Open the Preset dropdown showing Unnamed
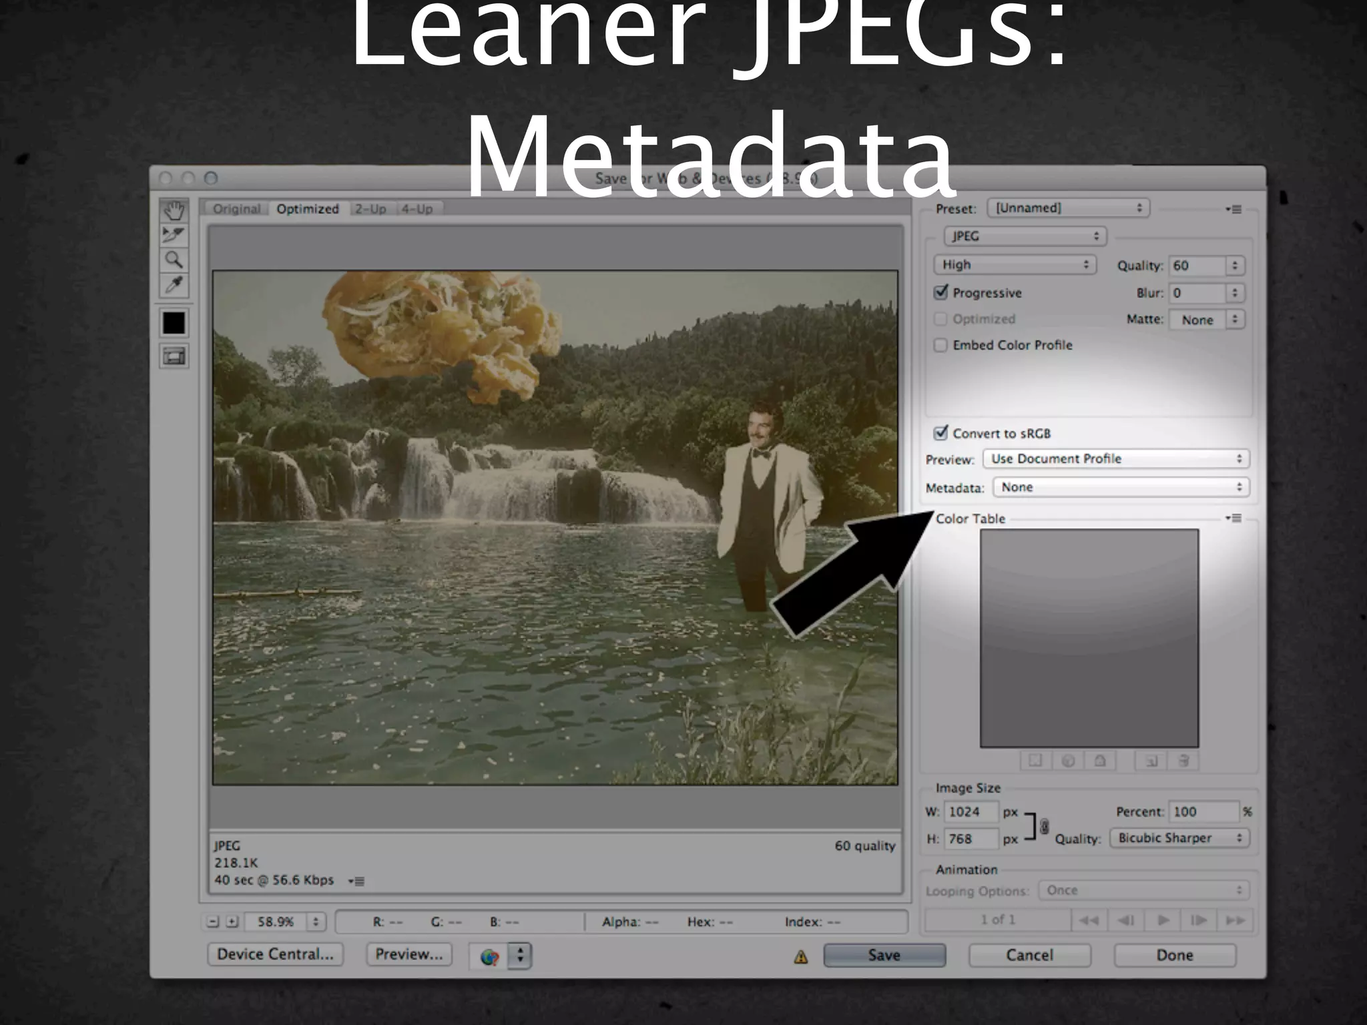Image resolution: width=1367 pixels, height=1025 pixels. pos(1068,208)
